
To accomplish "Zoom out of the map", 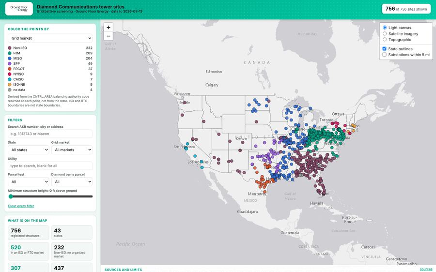I will (109, 36).
